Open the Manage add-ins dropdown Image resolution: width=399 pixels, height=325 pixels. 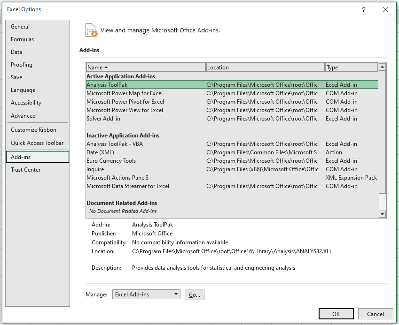coord(146,294)
